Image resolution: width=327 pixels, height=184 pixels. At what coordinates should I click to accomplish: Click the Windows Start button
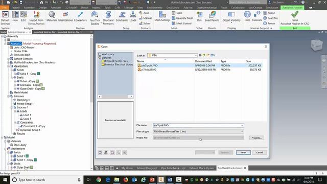[5, 180]
